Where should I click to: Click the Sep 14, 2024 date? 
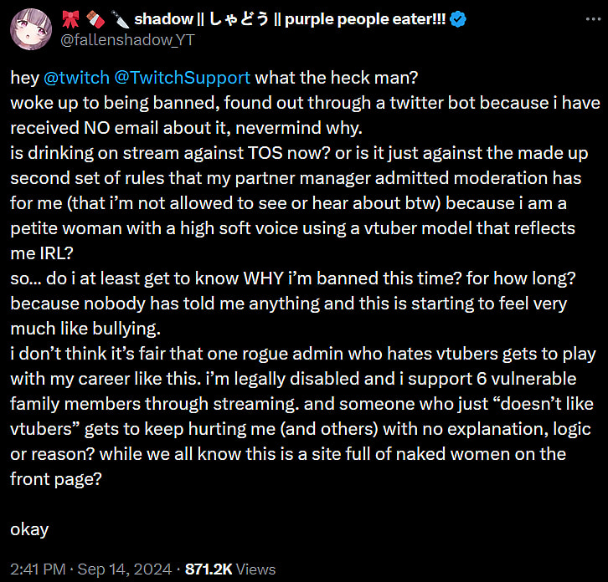pos(126,569)
